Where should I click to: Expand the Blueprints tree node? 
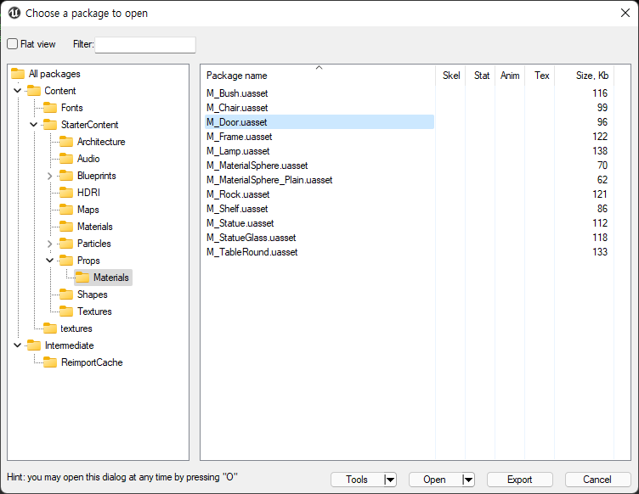point(50,176)
